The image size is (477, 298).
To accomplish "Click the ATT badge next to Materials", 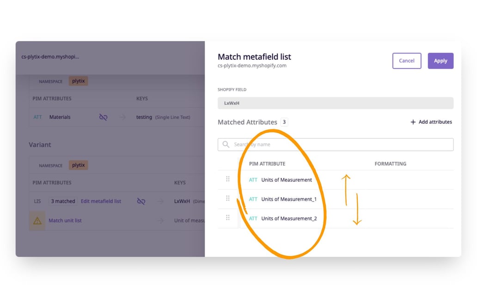I will (x=37, y=117).
